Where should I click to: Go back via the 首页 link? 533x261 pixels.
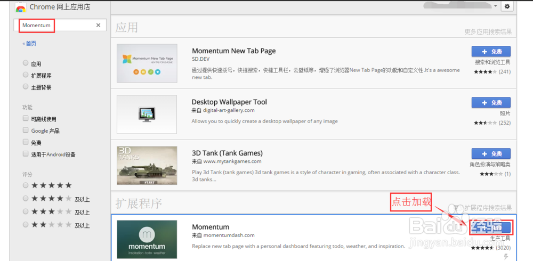[x=29, y=44]
